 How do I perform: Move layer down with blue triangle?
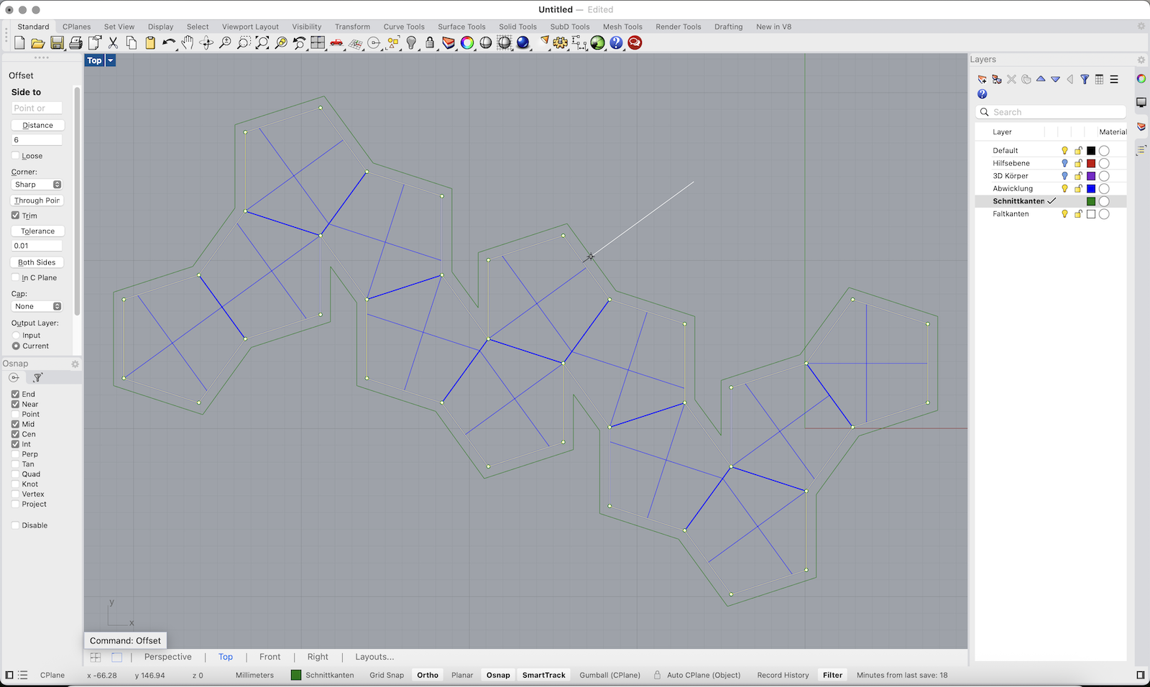pos(1055,80)
